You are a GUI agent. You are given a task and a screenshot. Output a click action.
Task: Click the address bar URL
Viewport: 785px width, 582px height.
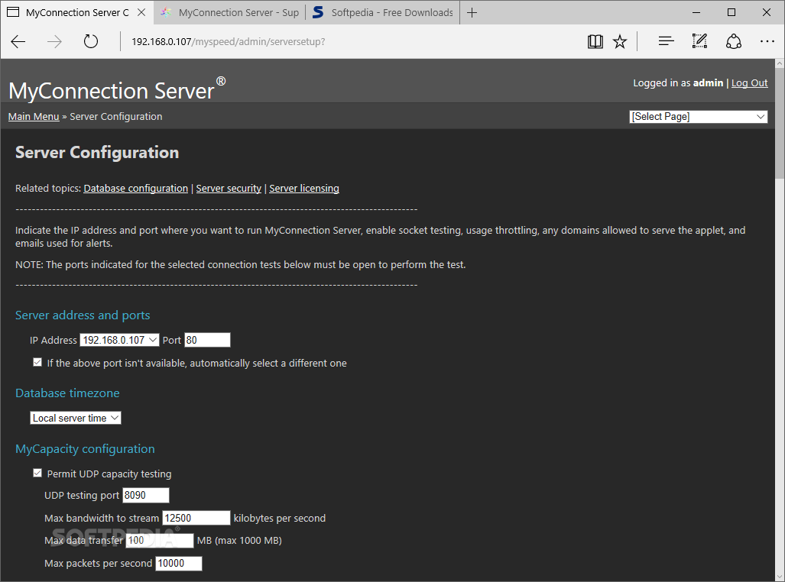pos(229,41)
